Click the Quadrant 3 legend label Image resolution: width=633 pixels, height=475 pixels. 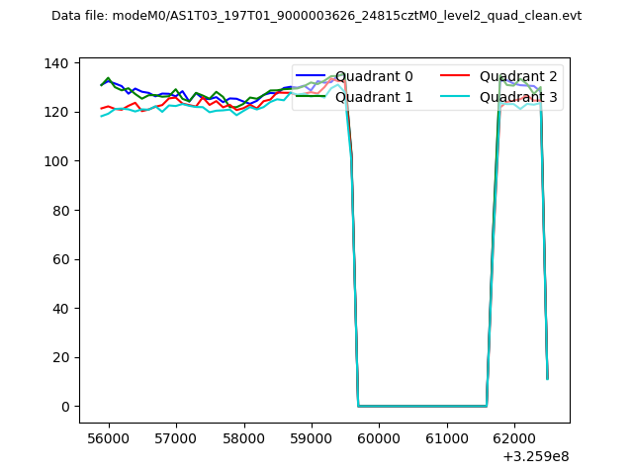pos(518,97)
